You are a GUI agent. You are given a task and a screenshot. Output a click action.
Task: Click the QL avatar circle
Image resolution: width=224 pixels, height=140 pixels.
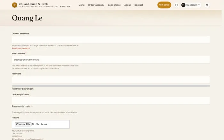pos(183,5)
